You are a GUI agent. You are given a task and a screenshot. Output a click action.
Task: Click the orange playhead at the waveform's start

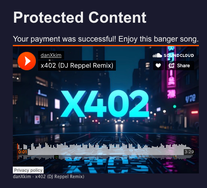pyautogui.click(x=18, y=152)
